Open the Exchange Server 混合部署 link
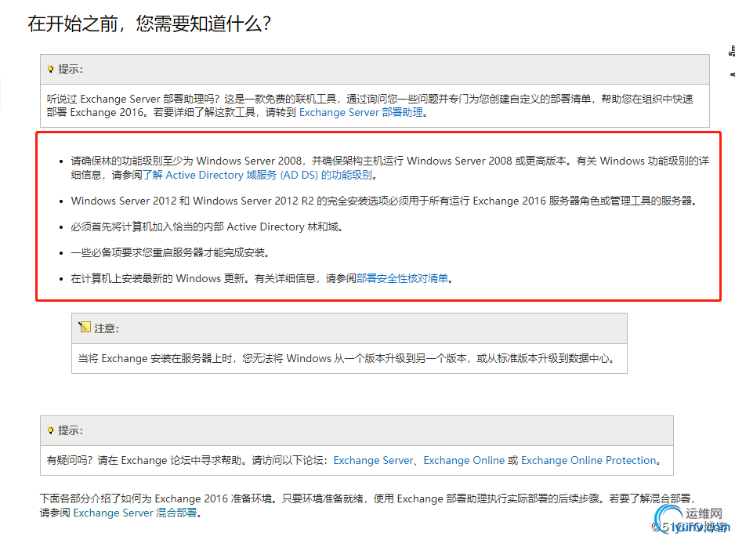This screenshot has height=540, width=735. click(x=135, y=513)
